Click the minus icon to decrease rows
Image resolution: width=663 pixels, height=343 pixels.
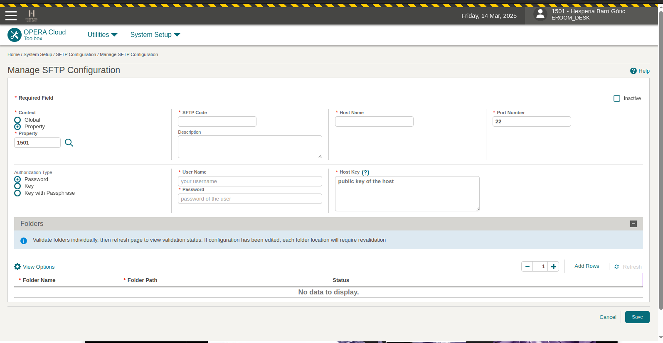tap(527, 267)
